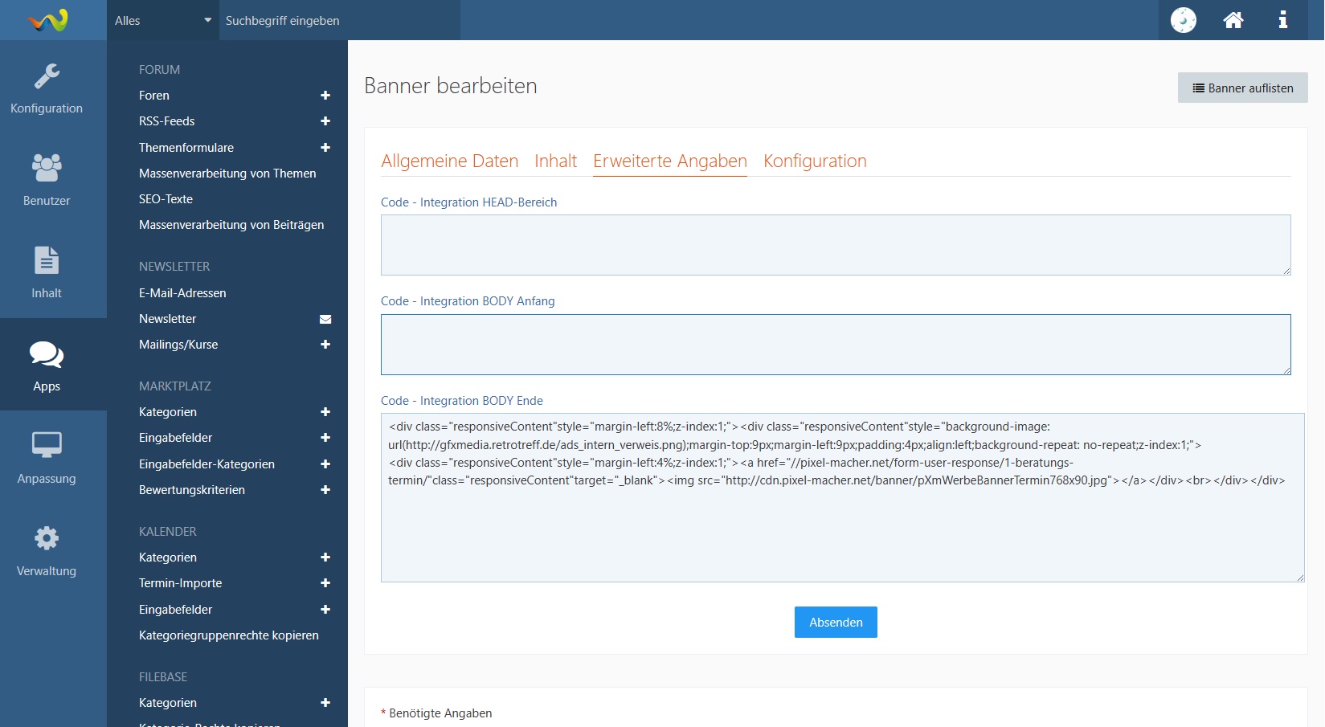Open the Alles search filter dropdown
Screen dimensions: 1325x727
(163, 21)
